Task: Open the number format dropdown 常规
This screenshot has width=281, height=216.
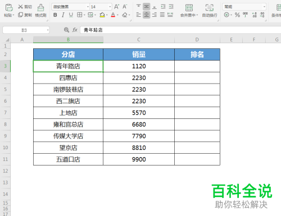Action: click(x=264, y=7)
